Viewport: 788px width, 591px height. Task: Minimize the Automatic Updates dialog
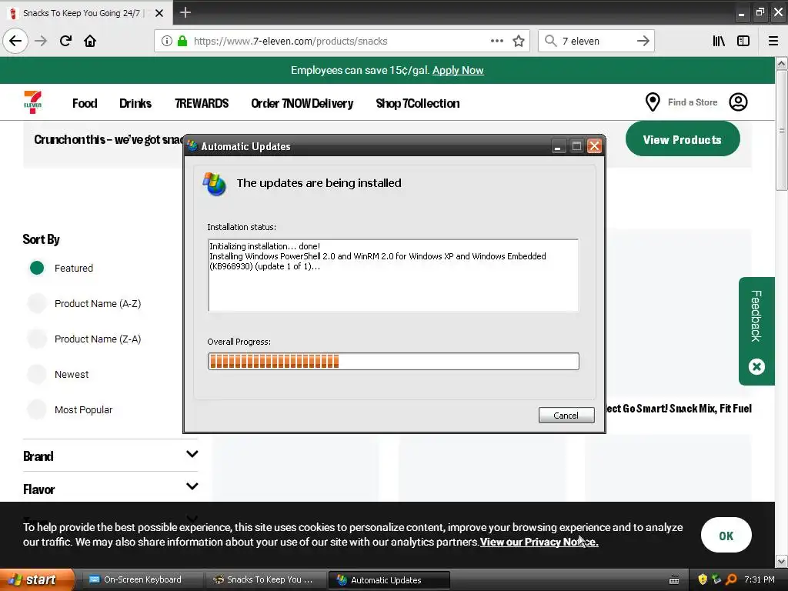[x=559, y=146]
